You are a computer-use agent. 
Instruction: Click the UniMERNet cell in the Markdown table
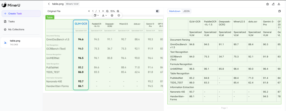[x=178, y=69]
